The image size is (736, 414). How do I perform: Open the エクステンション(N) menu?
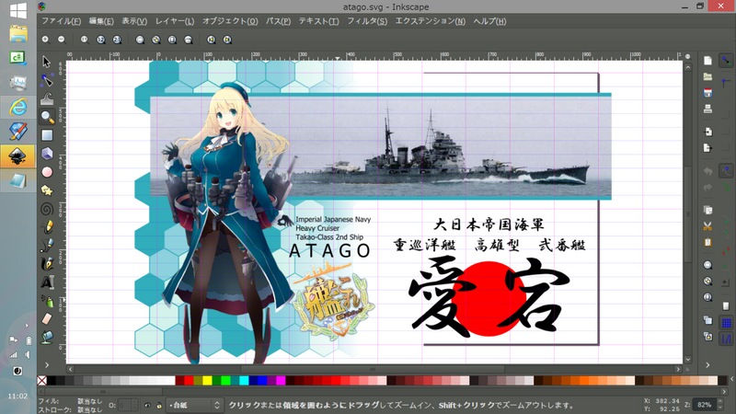[x=430, y=21]
